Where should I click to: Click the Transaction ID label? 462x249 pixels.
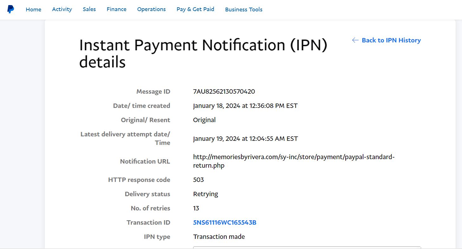(x=149, y=222)
